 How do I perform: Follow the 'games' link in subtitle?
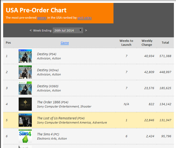(x=42, y=18)
